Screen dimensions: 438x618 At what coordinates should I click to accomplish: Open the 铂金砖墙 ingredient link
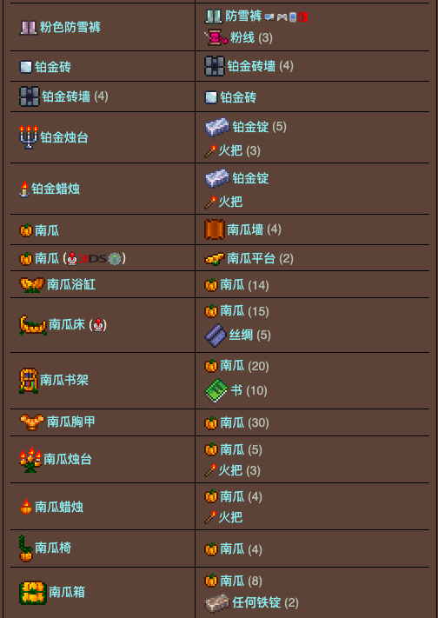(x=251, y=66)
